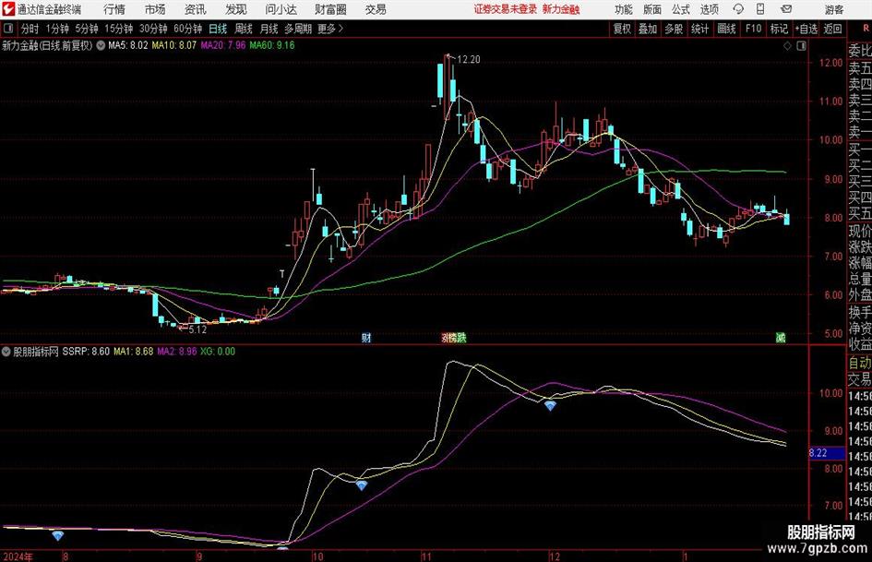Click the 涨 event marker on chart
The width and height of the screenshot is (872, 562).
(x=446, y=338)
